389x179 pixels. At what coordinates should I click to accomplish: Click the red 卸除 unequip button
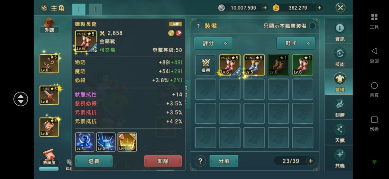pos(163,161)
